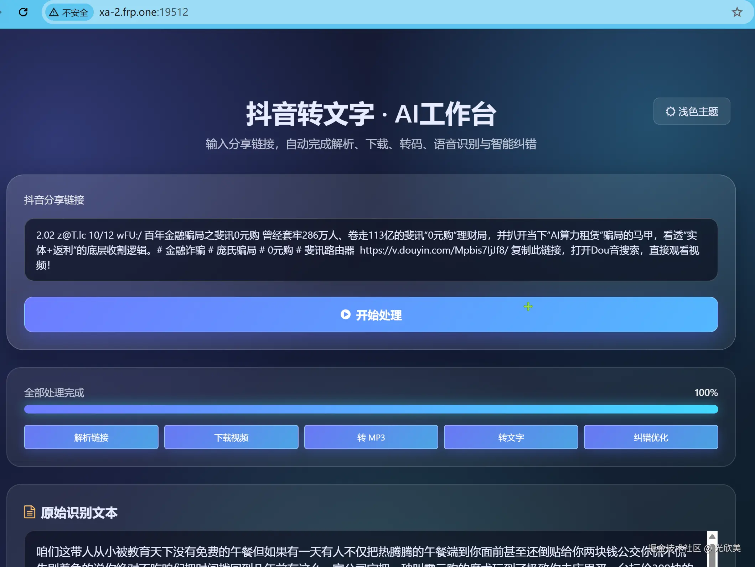
Task: Select the 下载视频 step
Action: click(231, 437)
